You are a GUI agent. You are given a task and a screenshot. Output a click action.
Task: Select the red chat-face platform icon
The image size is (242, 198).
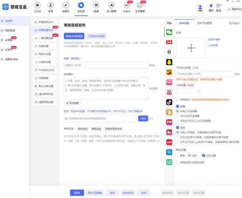(x=169, y=132)
